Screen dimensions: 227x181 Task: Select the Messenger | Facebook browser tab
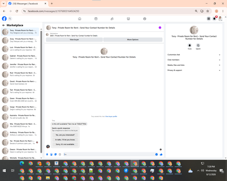pyautogui.click(x=28, y=4)
